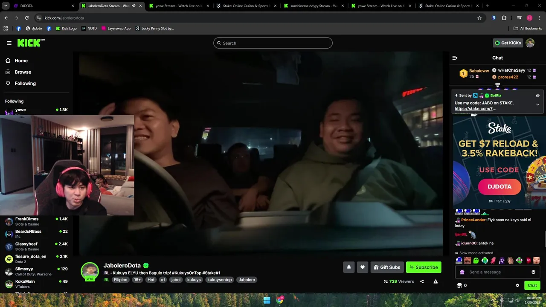Click the Kick search box

click(273, 43)
